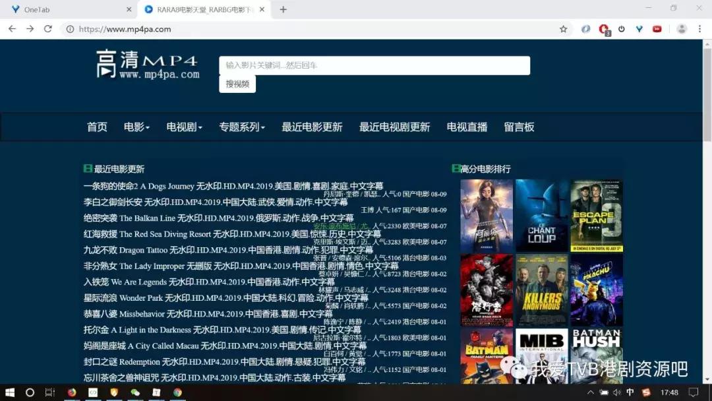712x401 pixels.
Task: Open the 电影 dropdown menu
Action: click(136, 127)
